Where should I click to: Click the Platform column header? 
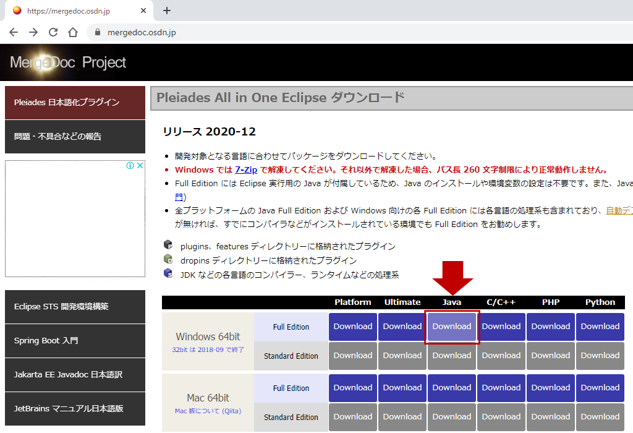[353, 302]
